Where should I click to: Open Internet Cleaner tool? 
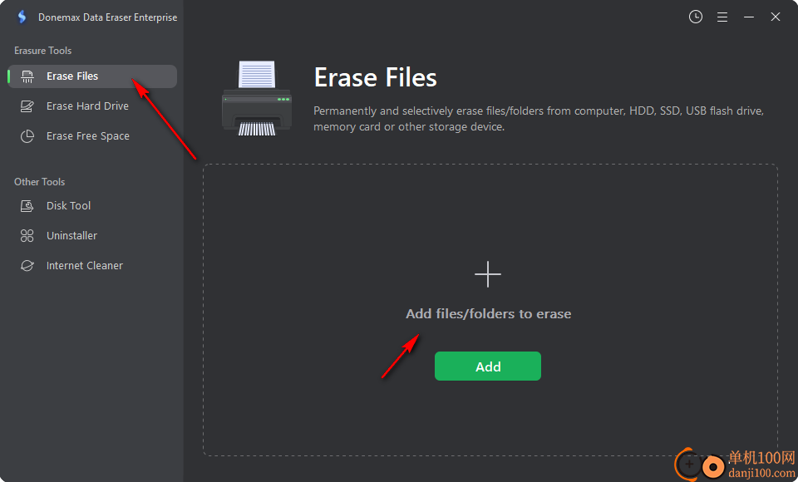coord(85,266)
